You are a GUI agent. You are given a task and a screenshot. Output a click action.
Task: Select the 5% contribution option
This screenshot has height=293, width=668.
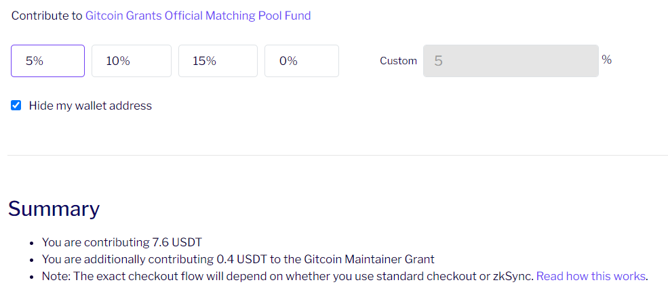(x=47, y=61)
